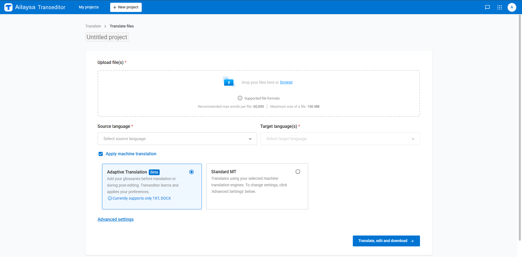This screenshot has height=257, width=522.
Task: Click the Ailaysa Transeditor brand text
Action: pyautogui.click(x=40, y=7)
